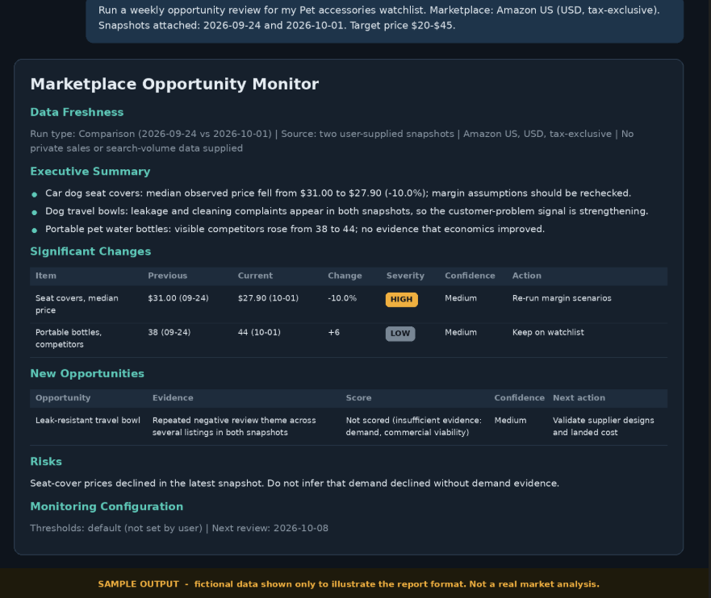Screen dimensions: 711x598
Task: Click the $27.90 (10-01) current value
Action: [x=269, y=298]
